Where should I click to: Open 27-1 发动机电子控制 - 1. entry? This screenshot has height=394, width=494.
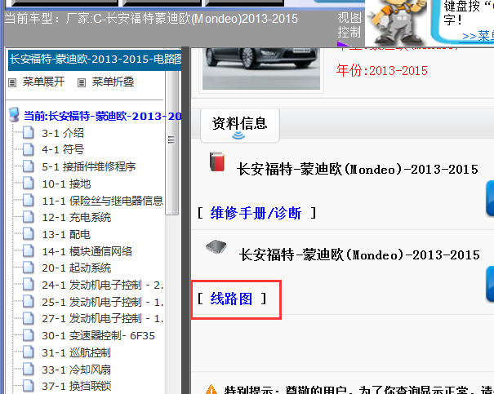click(102, 318)
